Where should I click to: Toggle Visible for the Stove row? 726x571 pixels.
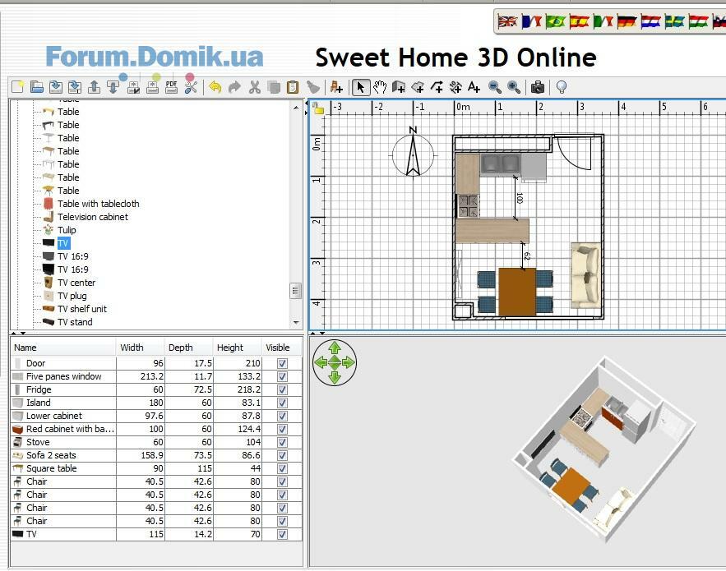[x=282, y=442]
